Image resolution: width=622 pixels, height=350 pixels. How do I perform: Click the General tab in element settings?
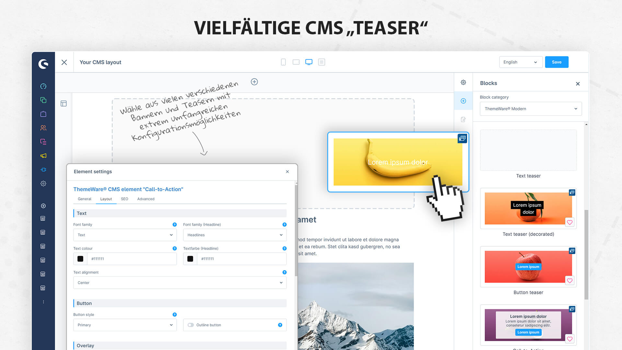tap(84, 198)
